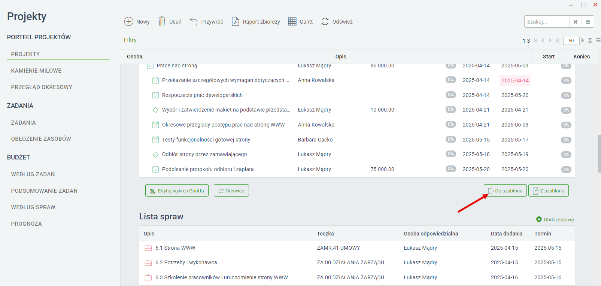Clear the search field with X icon
The height and width of the screenshot is (286, 601).
(x=576, y=22)
